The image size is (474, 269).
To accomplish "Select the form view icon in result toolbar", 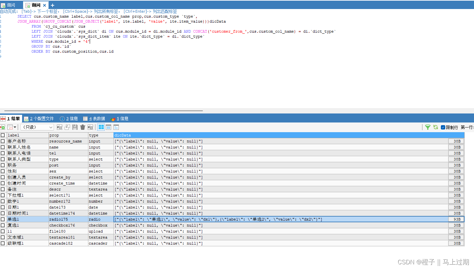I will (x=108, y=127).
